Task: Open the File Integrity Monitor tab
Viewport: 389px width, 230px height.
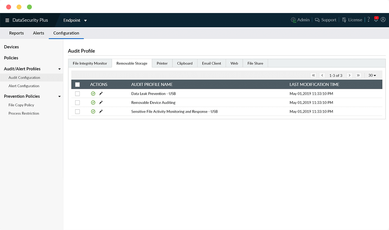Action: point(90,63)
